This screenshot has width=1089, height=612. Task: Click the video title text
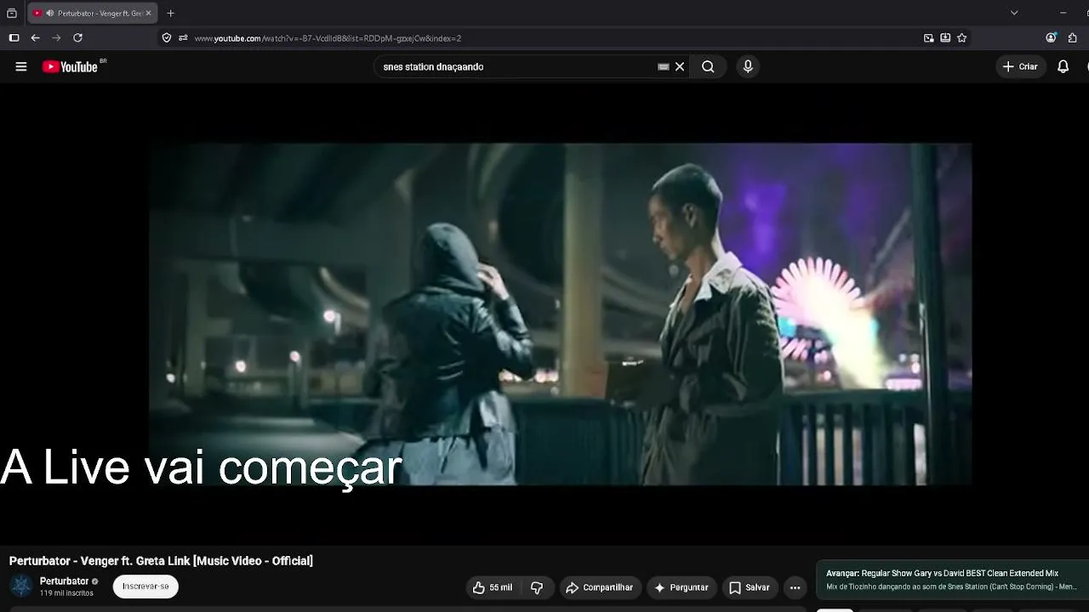[x=161, y=561]
